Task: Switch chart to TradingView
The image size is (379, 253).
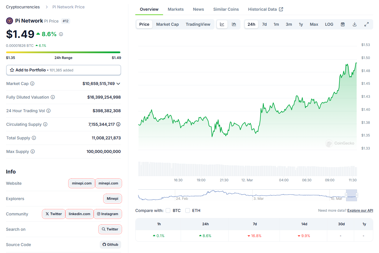Action: (198, 24)
